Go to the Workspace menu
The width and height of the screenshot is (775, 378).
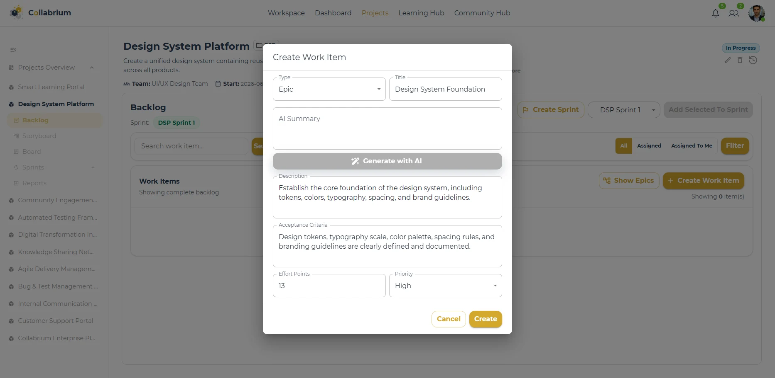point(286,13)
